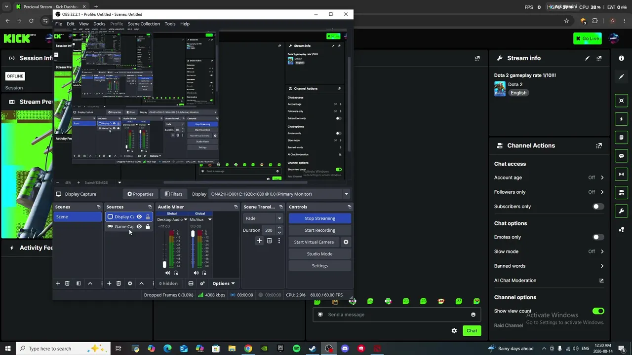
Task: Add a new scene with the plus icon
Action: (x=58, y=284)
